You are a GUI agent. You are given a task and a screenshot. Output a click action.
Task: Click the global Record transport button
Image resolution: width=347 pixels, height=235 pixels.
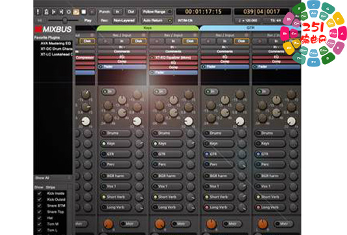[x=92, y=12]
